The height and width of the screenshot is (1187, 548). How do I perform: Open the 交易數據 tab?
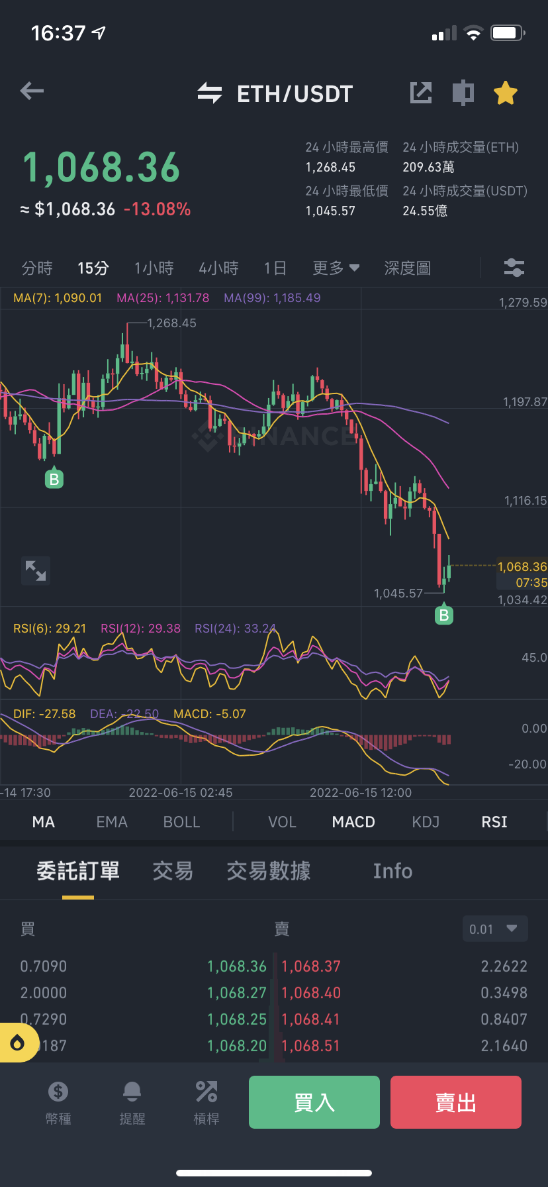(x=269, y=871)
